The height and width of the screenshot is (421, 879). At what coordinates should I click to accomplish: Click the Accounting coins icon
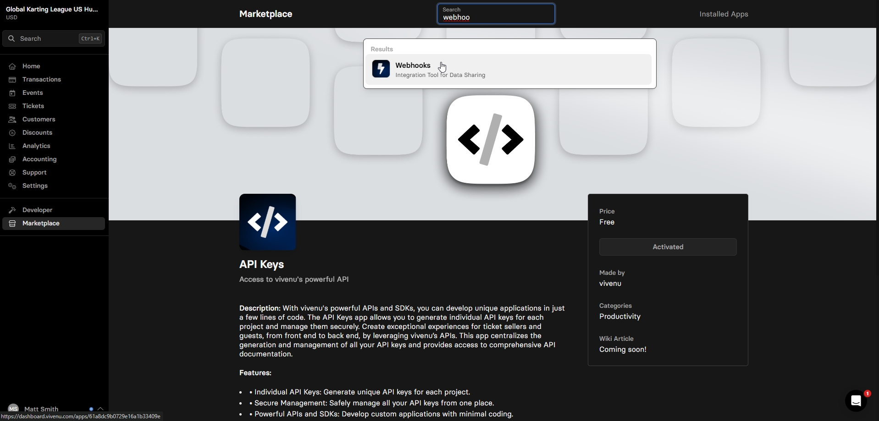click(x=12, y=159)
